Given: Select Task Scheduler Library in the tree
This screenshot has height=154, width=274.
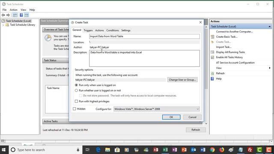Looking at the screenshot, I should pos(22,25).
